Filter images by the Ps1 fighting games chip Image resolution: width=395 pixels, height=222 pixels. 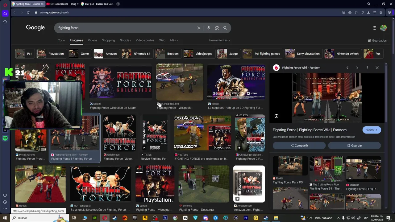pos(263,54)
